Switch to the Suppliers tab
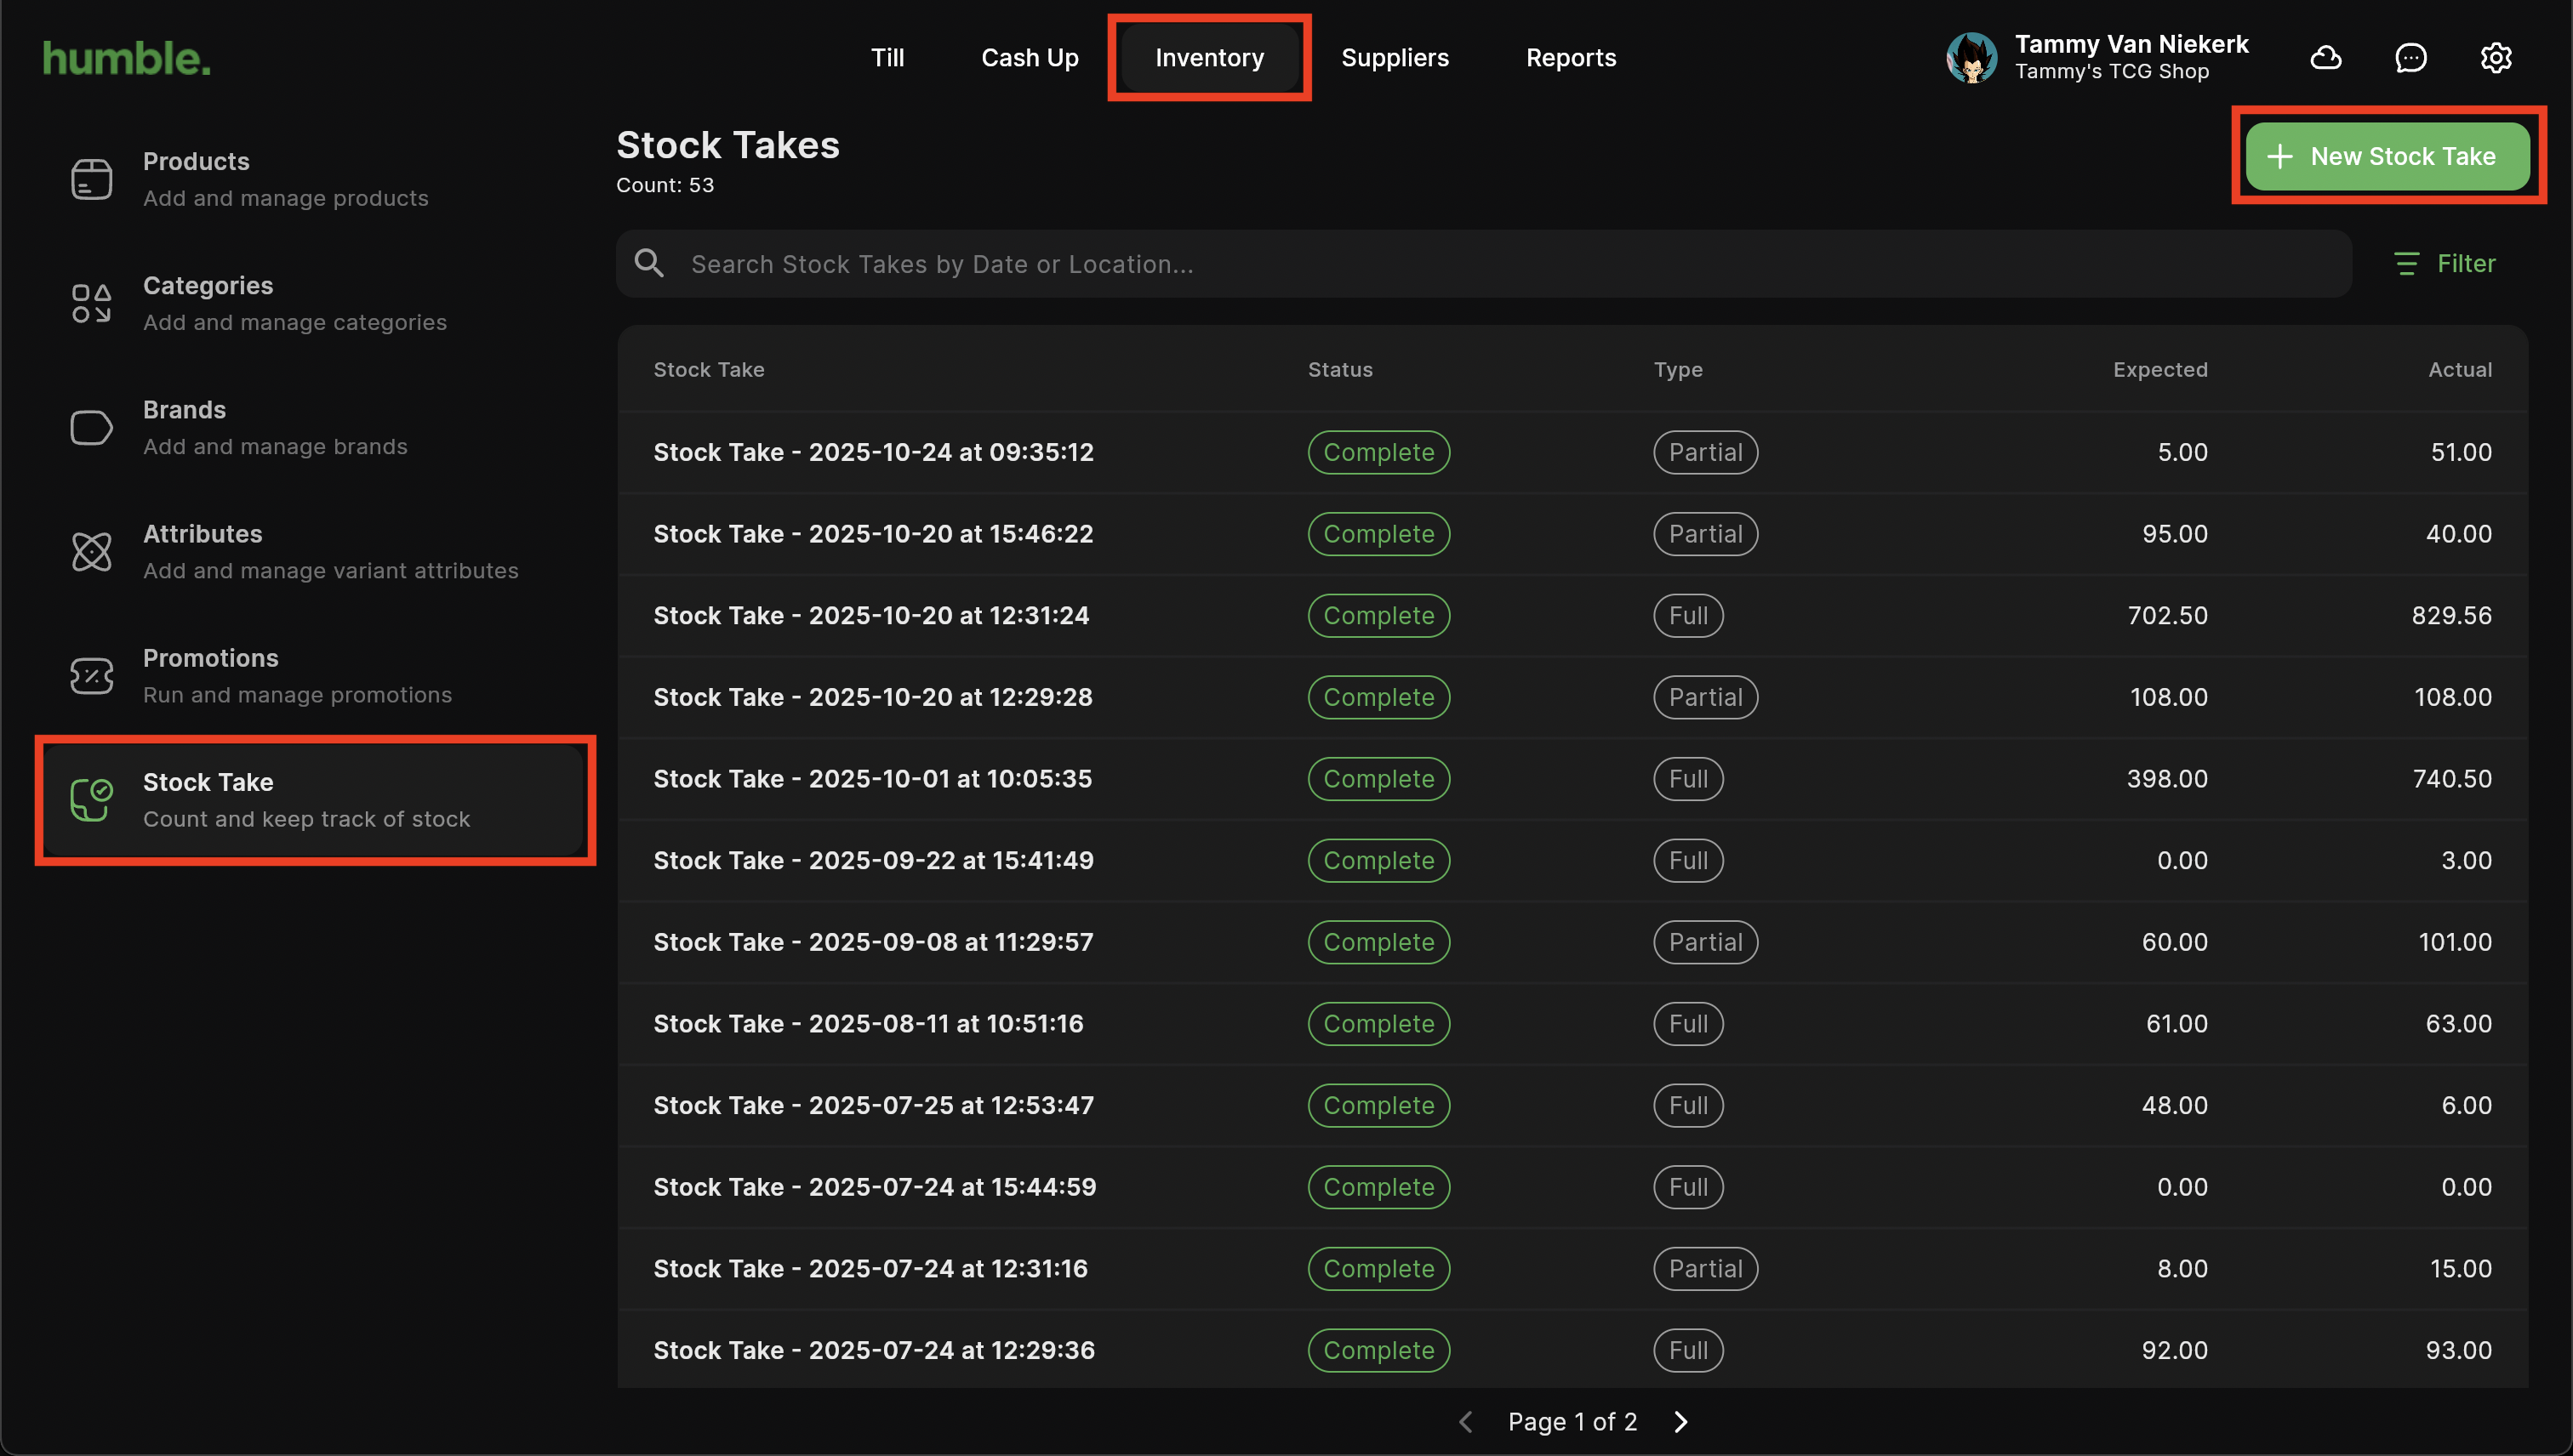Screen dimensions: 2573x1456 [x=1395, y=58]
